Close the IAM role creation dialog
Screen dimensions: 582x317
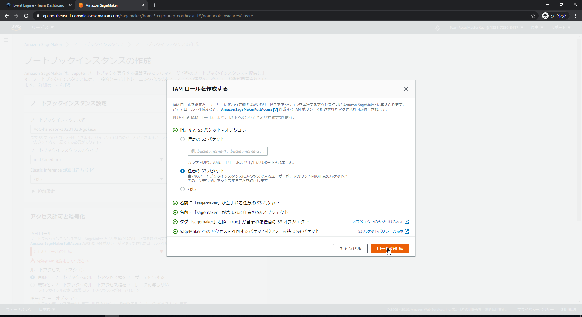coord(406,89)
